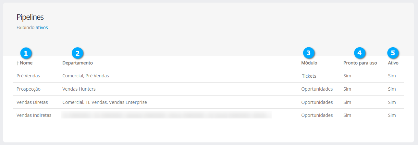Click the numbered badge 3 marker
Image resolution: width=418 pixels, height=145 pixels.
point(309,53)
